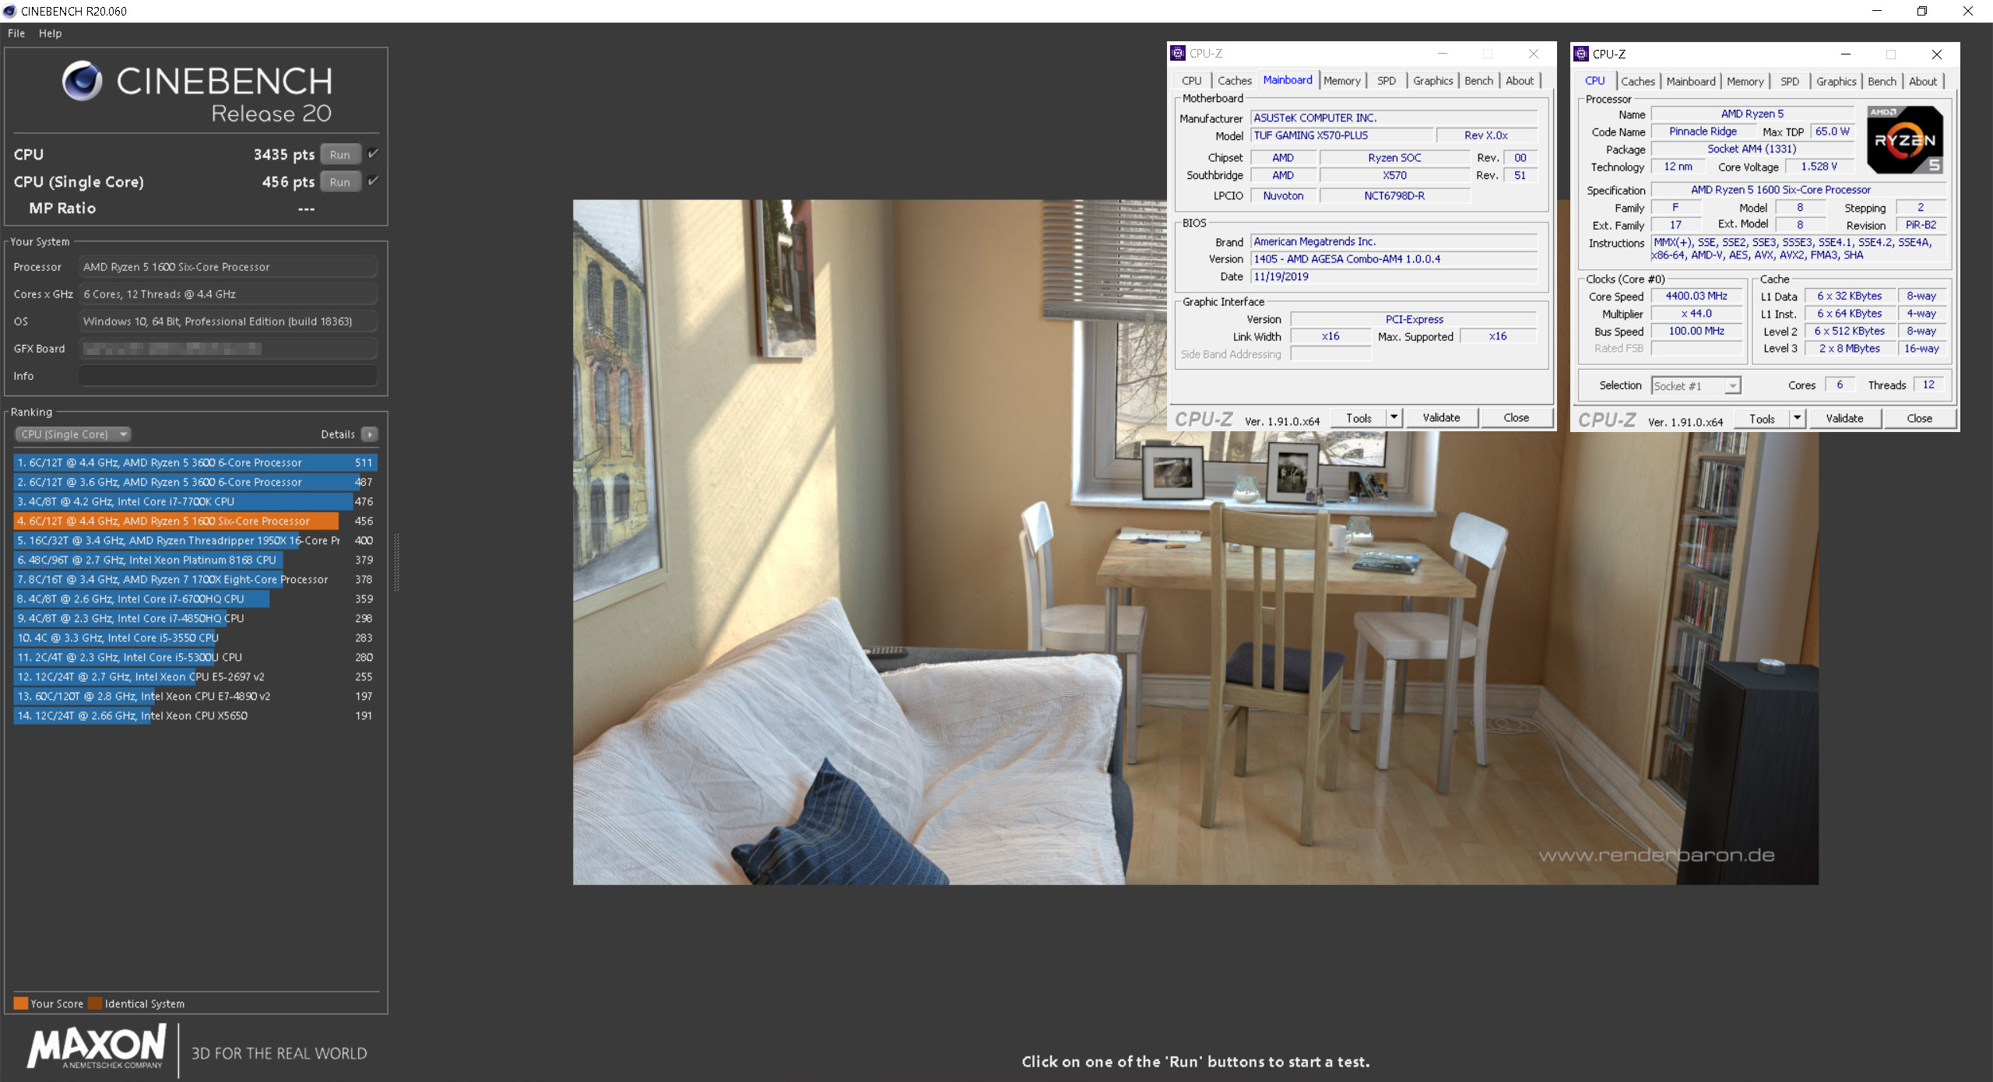
Task: Click the CPU-Z icon of Mainboard window
Action: point(1178,53)
